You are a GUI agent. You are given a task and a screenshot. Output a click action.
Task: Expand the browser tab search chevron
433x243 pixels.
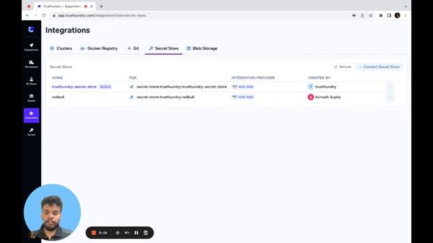pyautogui.click(x=405, y=6)
